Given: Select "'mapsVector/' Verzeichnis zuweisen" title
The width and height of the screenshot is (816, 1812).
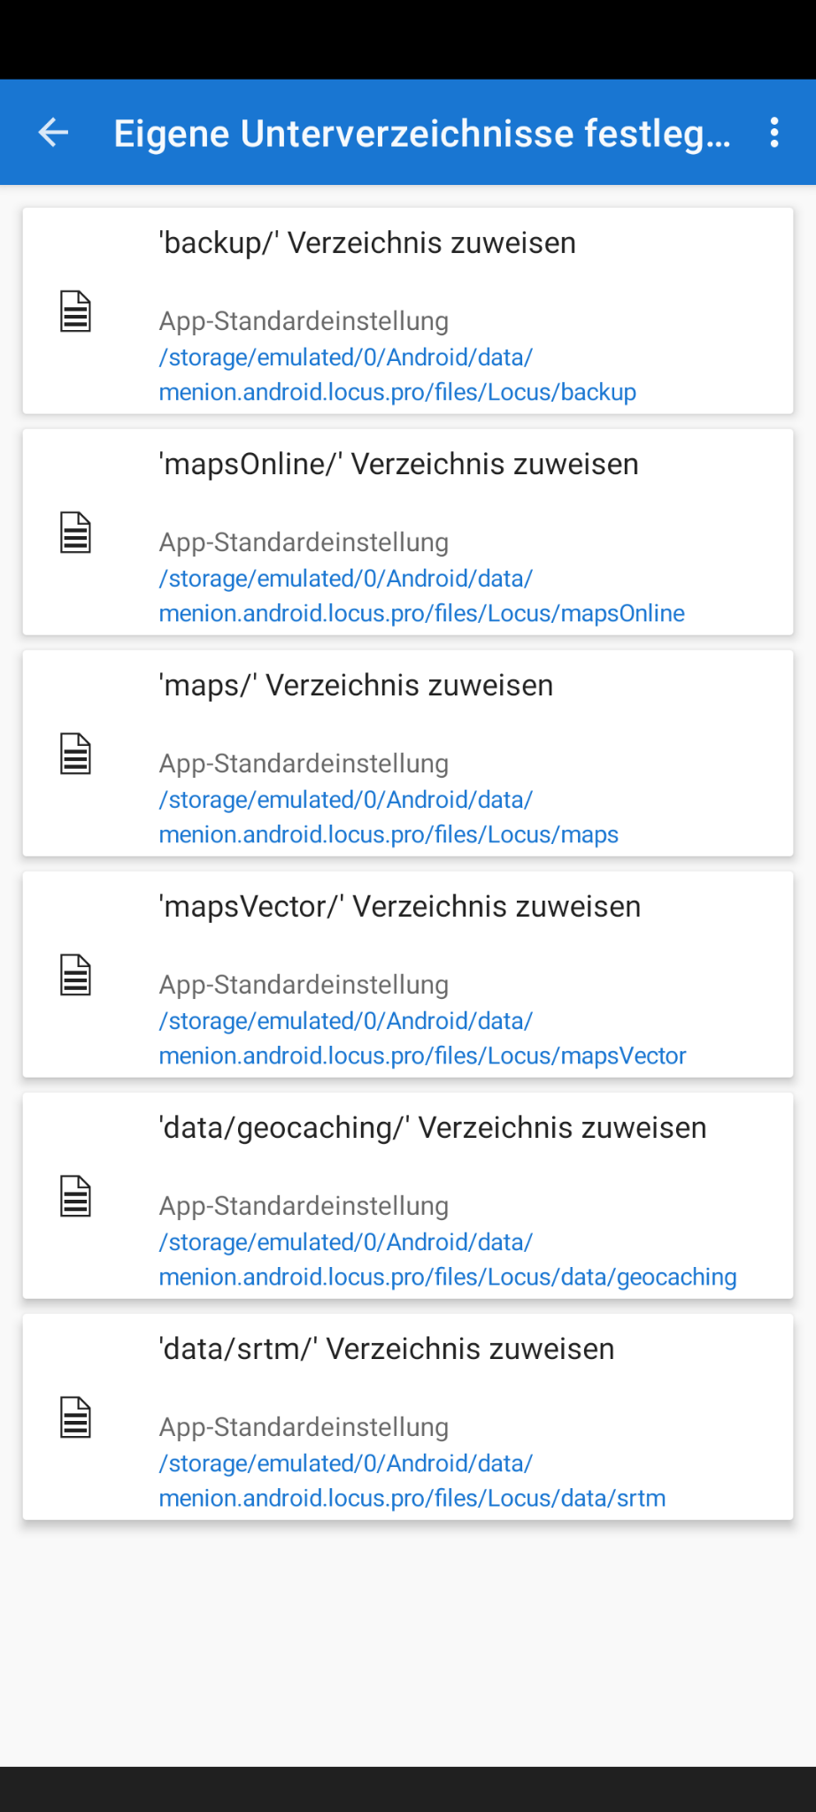Looking at the screenshot, I should tap(399, 907).
